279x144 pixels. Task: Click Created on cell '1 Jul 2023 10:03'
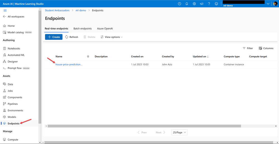tap(140, 64)
